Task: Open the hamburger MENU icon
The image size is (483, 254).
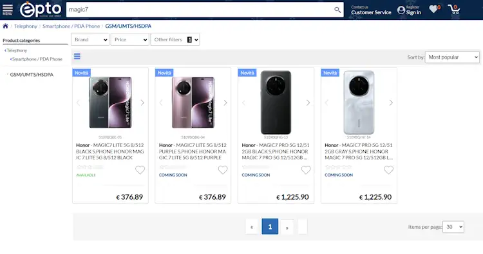Action: pyautogui.click(x=7, y=10)
